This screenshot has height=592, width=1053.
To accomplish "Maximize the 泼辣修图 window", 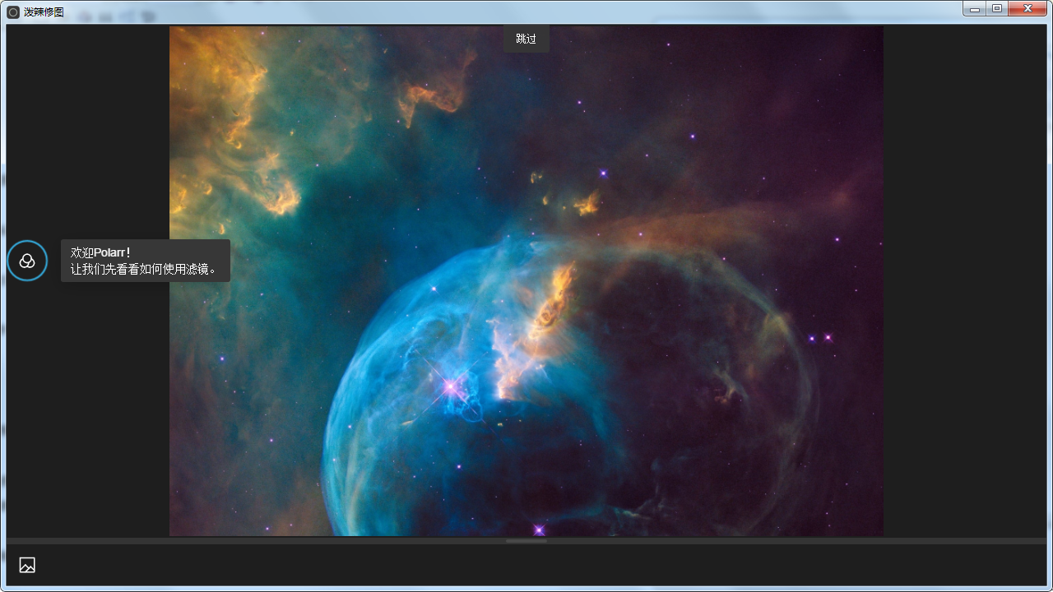I will click(997, 9).
